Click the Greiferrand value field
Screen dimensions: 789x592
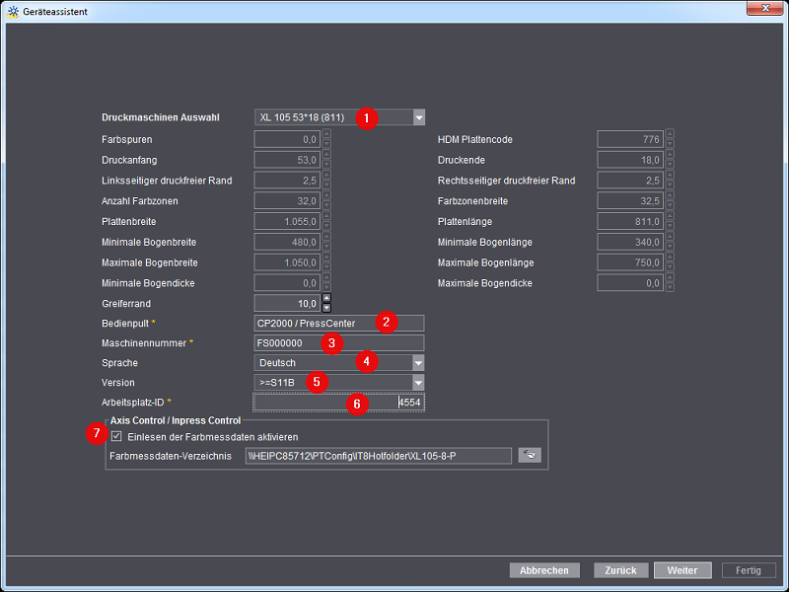coord(286,303)
